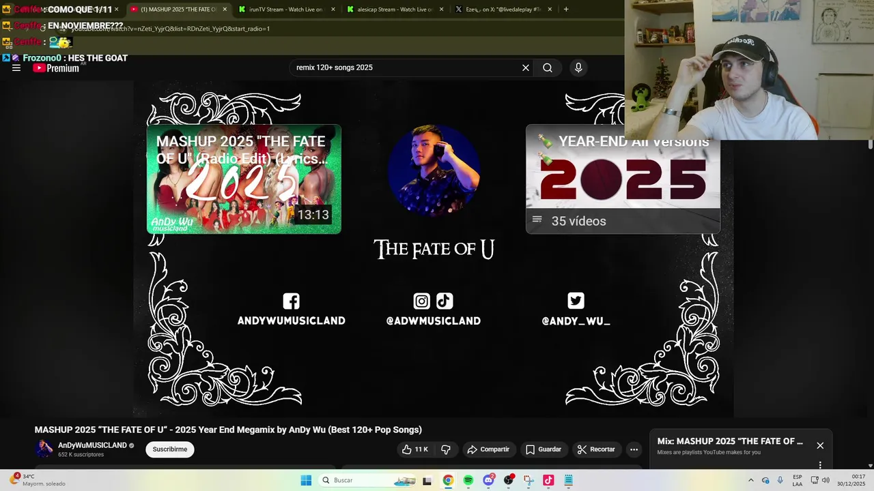Click the video title text

tap(228, 430)
